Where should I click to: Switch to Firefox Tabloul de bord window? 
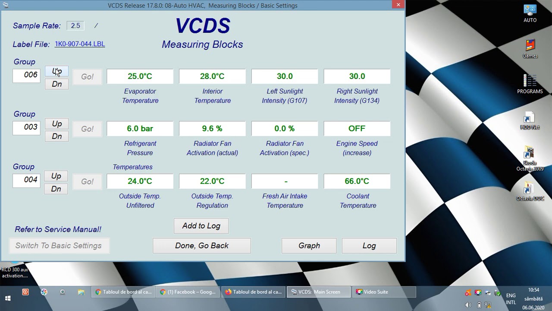(x=254, y=292)
